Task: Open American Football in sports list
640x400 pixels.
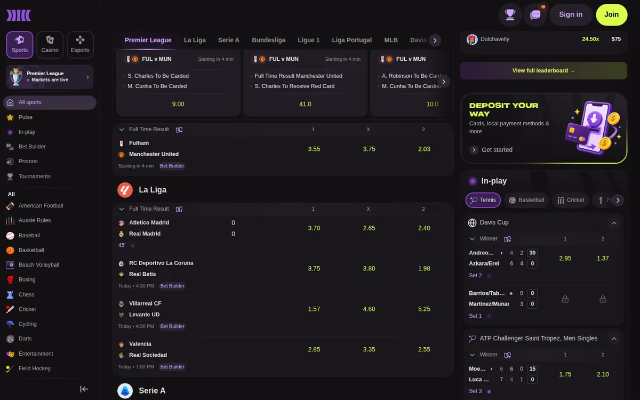Action: 41,206
